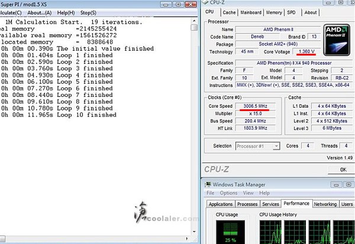Click the Name field AMD Phenom II
Viewport: 355px width, 244px height.
coord(278,30)
